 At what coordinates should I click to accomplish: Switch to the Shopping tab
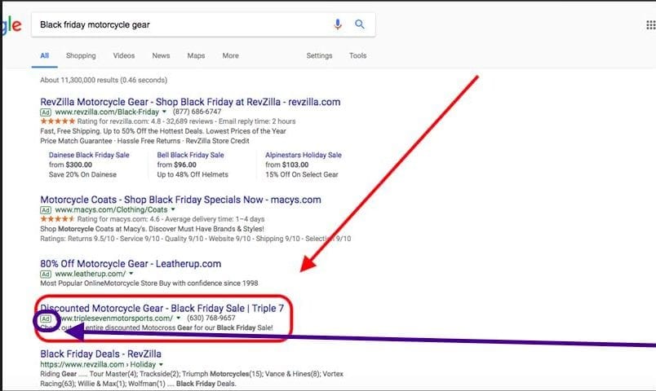click(81, 55)
